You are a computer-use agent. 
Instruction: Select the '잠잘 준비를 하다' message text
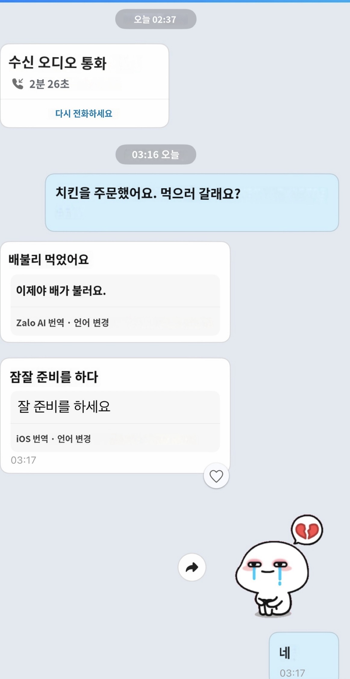coord(54,377)
